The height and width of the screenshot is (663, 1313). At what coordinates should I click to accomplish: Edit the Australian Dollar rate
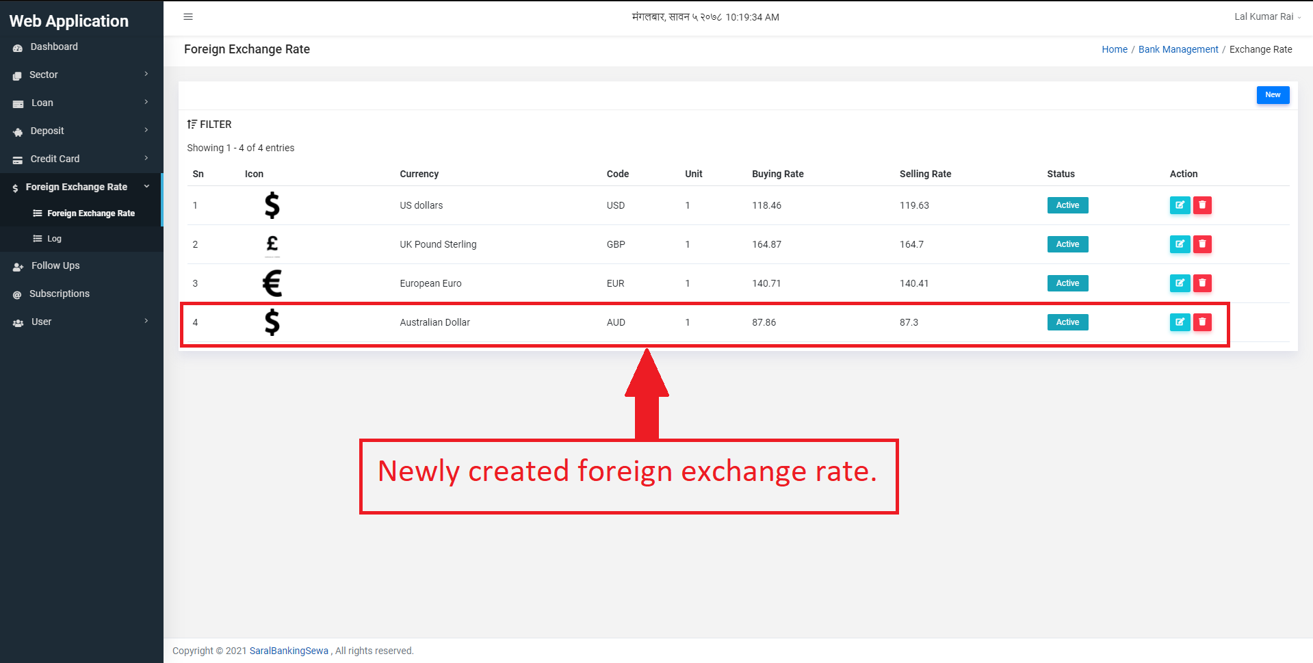point(1180,322)
